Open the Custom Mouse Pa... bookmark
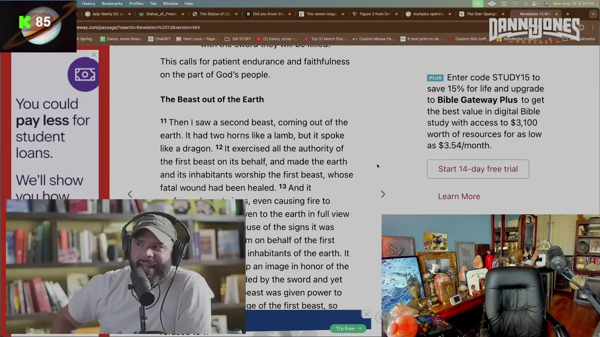Viewport: 600px width, 337px height. click(x=373, y=39)
